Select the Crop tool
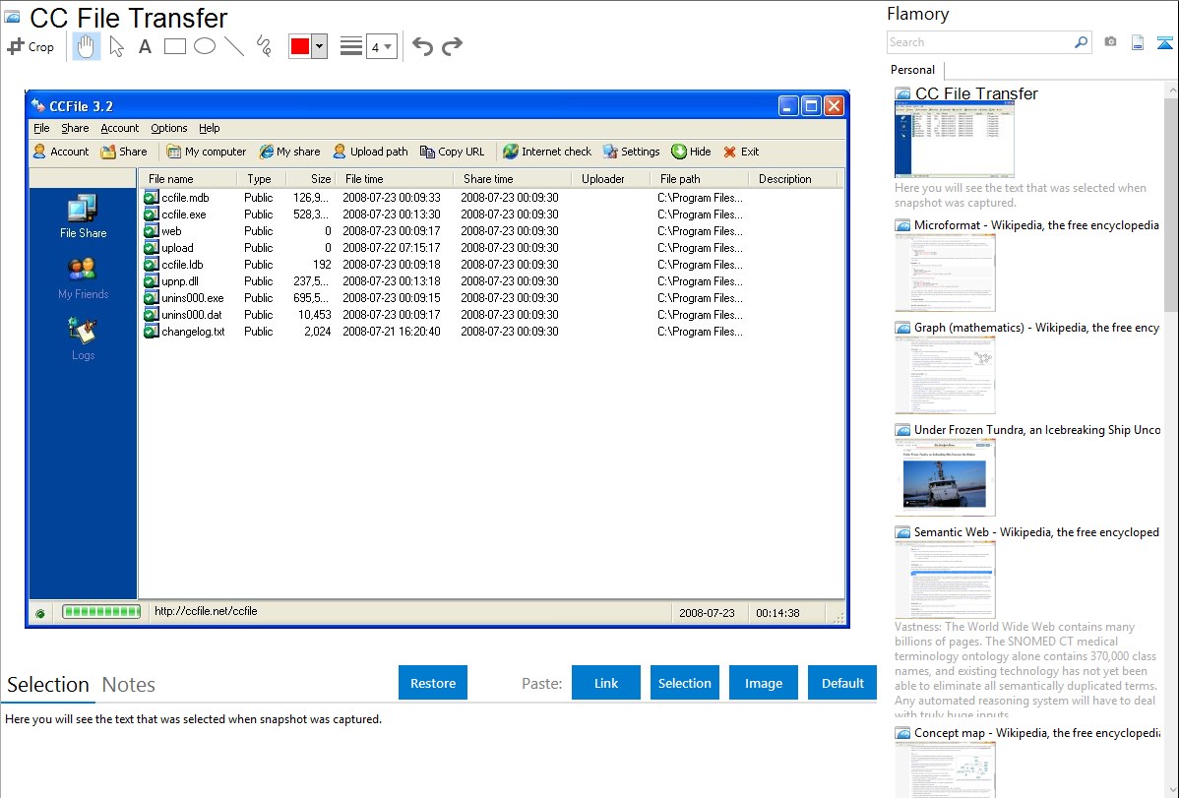1179x798 pixels. [31, 46]
